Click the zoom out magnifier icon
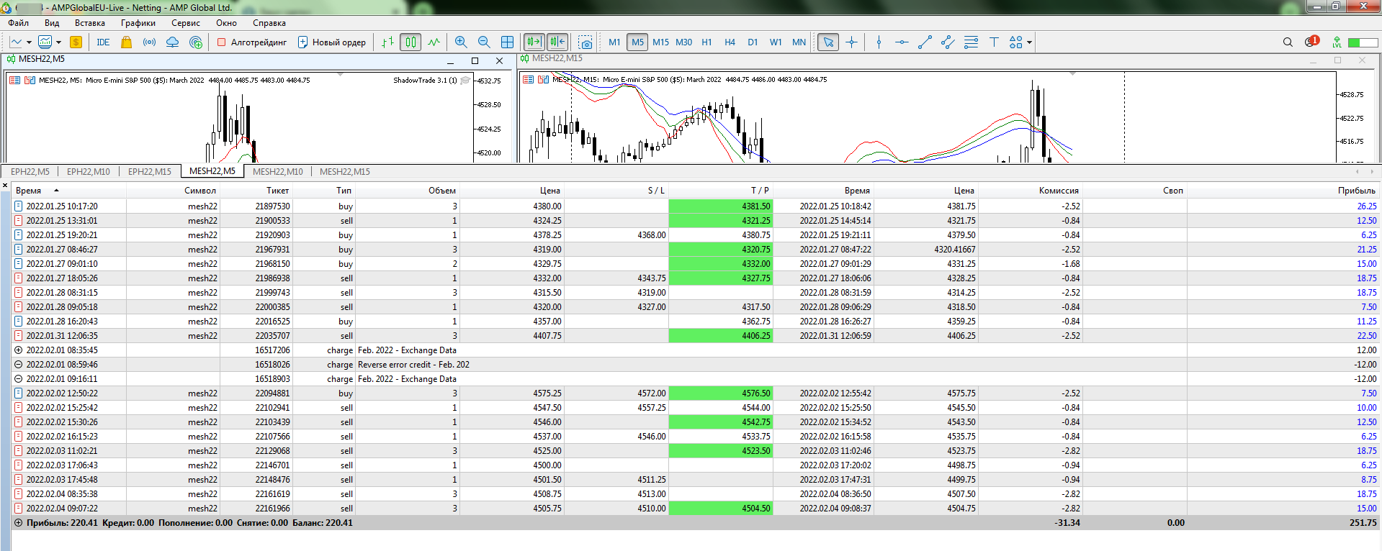1382x551 pixels. coord(484,42)
